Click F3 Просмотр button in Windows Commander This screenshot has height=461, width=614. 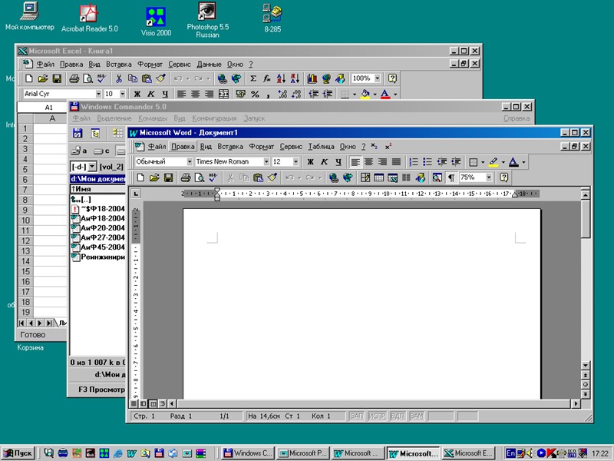[101, 390]
